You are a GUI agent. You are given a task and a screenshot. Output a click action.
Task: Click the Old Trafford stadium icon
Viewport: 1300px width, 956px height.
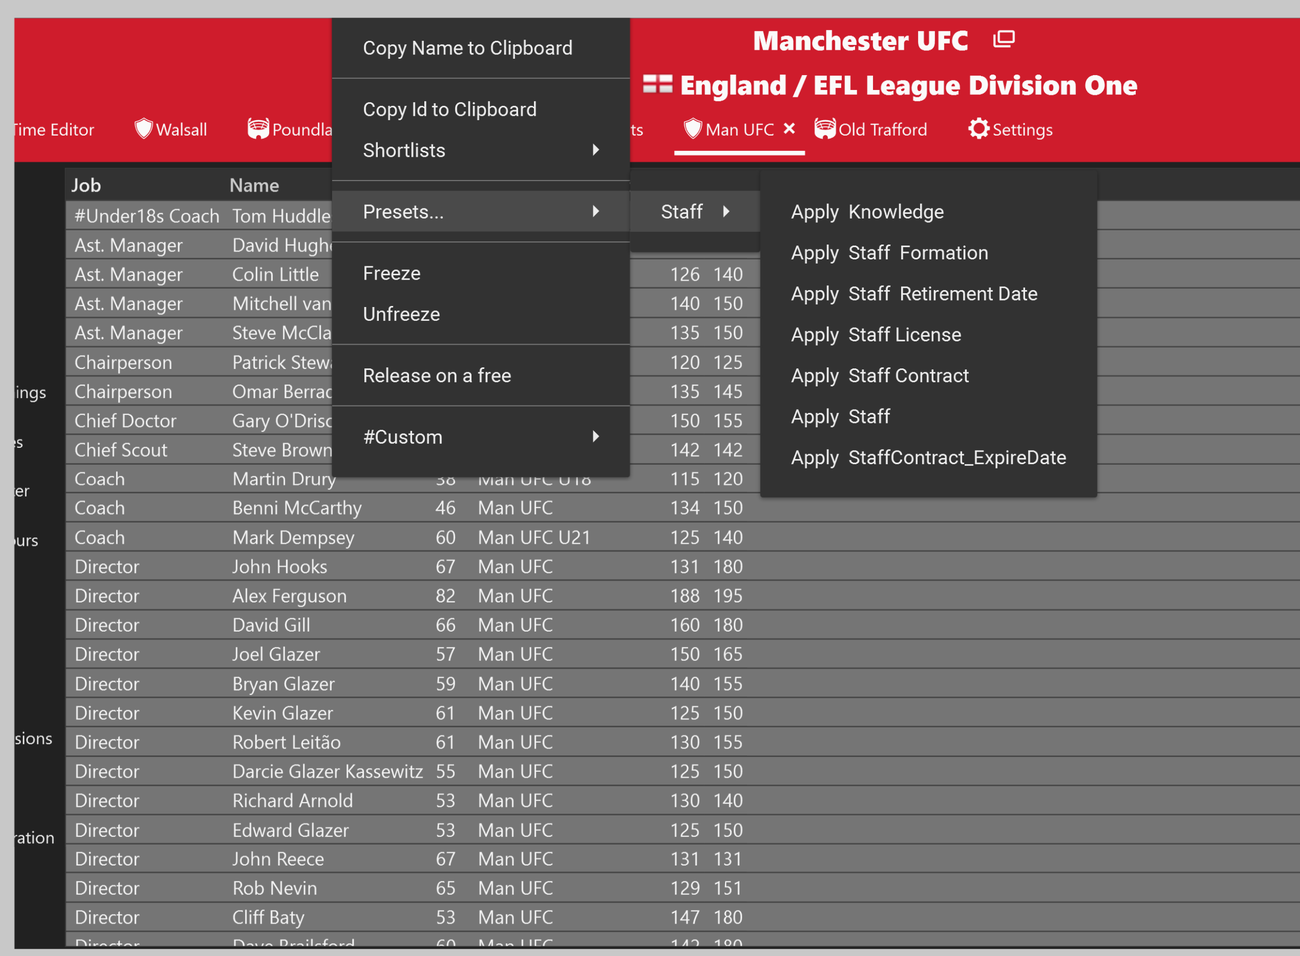point(825,129)
